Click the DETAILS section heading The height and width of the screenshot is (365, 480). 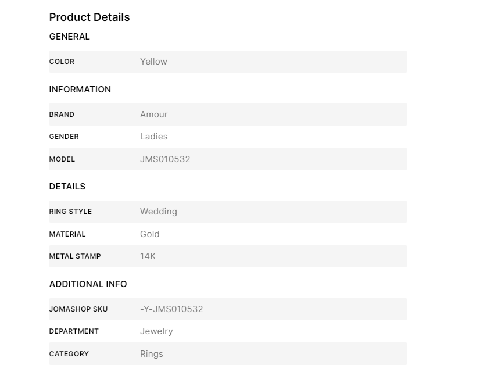click(67, 187)
